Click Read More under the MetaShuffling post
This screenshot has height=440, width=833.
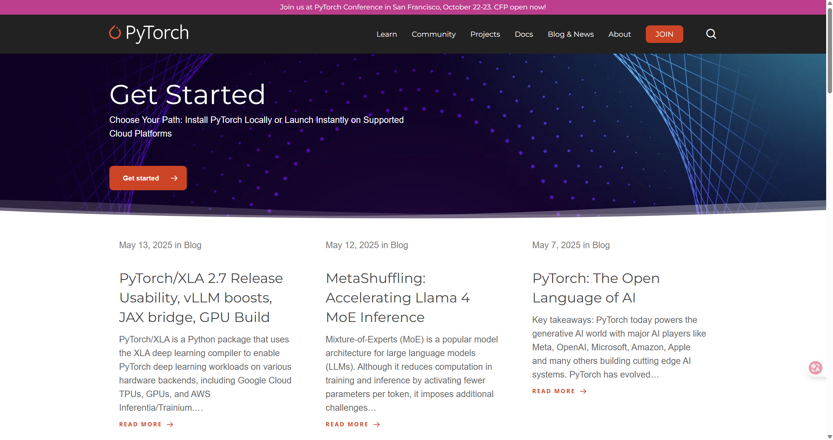click(347, 424)
